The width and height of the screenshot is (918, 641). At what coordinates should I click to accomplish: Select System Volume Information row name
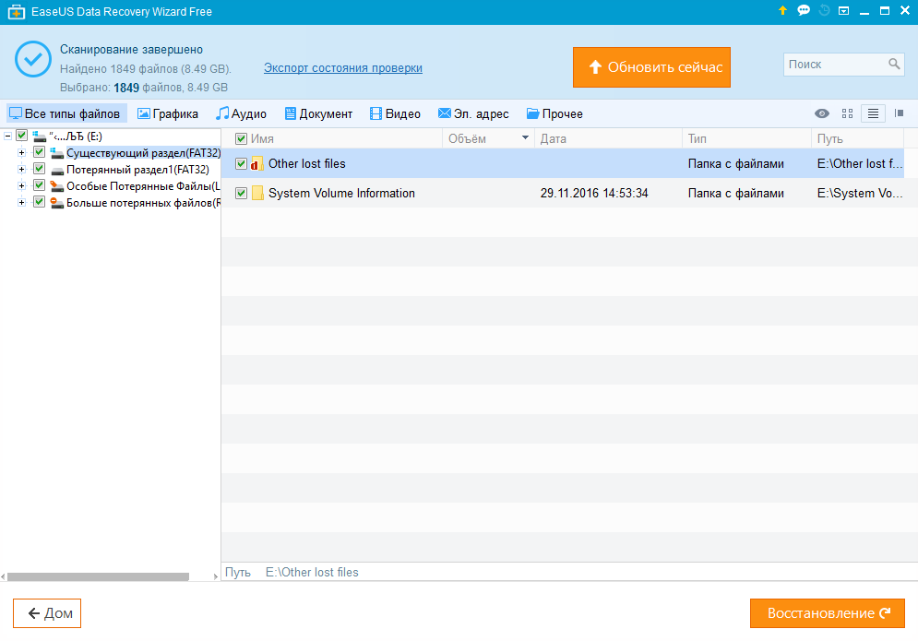(x=341, y=193)
